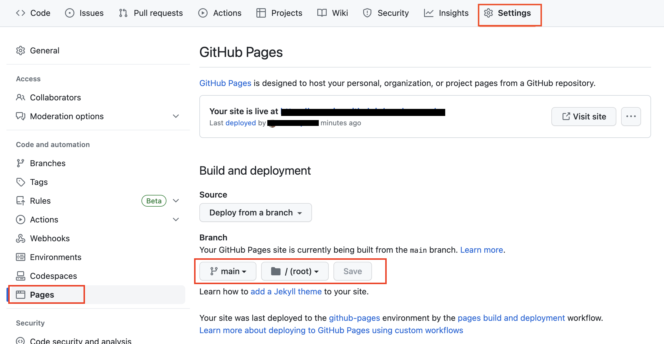The height and width of the screenshot is (344, 664).
Task: Switch to the top Actions tab
Action: click(x=220, y=13)
